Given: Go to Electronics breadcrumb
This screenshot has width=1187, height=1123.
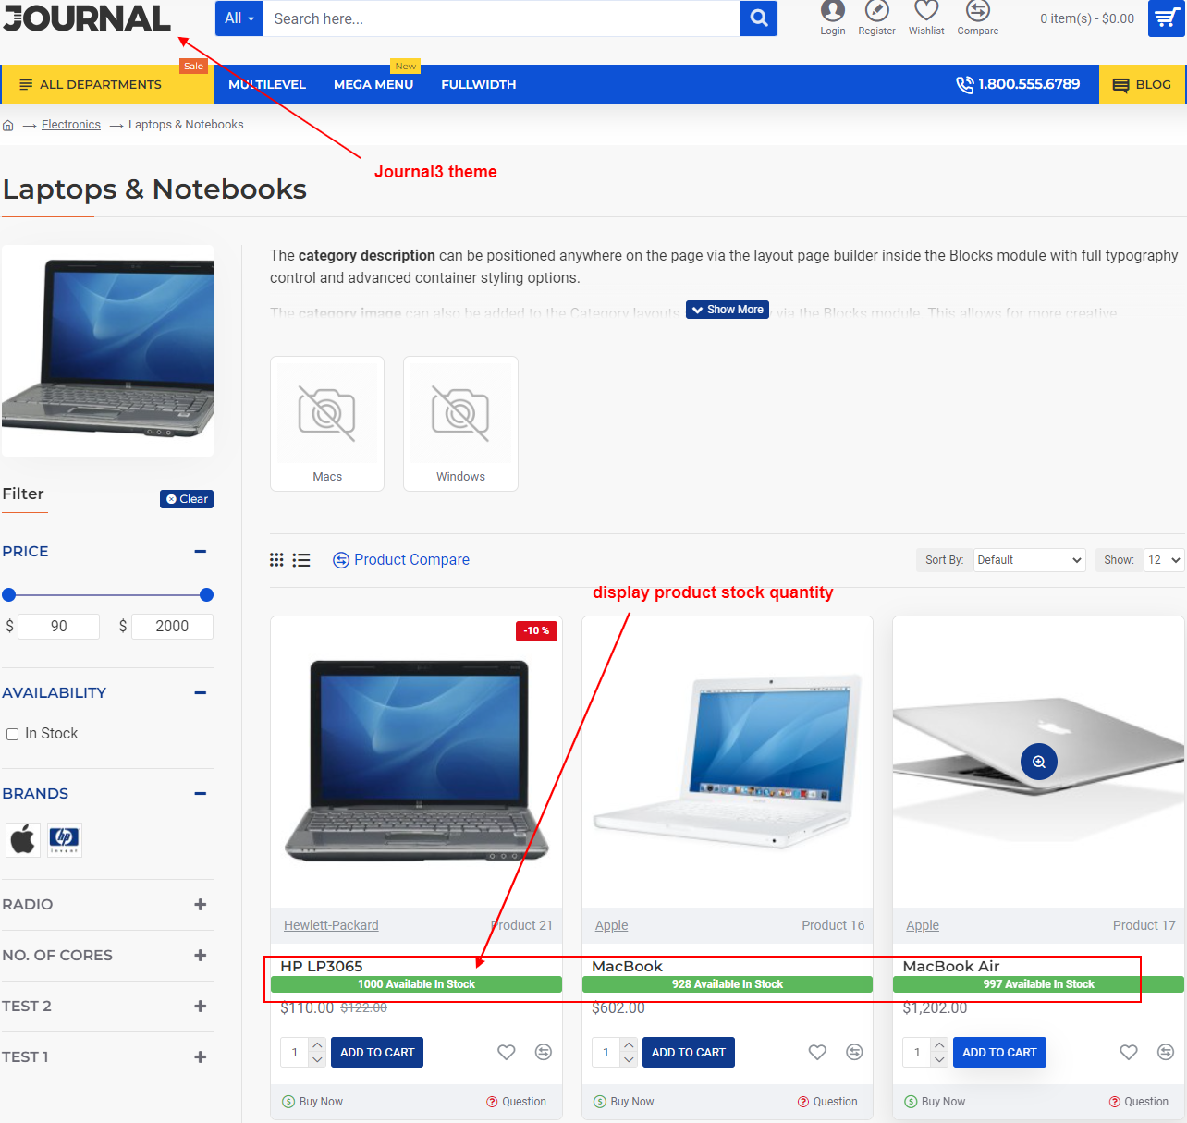Looking at the screenshot, I should pos(71,125).
